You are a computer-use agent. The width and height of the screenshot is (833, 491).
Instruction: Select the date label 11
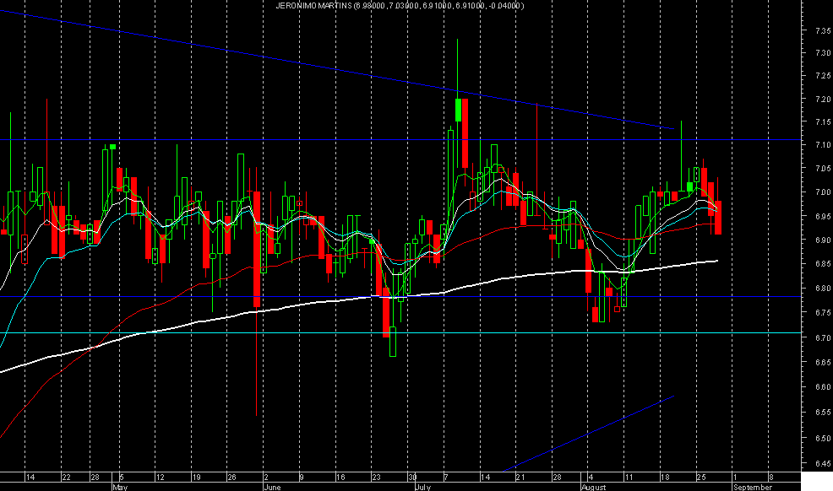point(629,478)
